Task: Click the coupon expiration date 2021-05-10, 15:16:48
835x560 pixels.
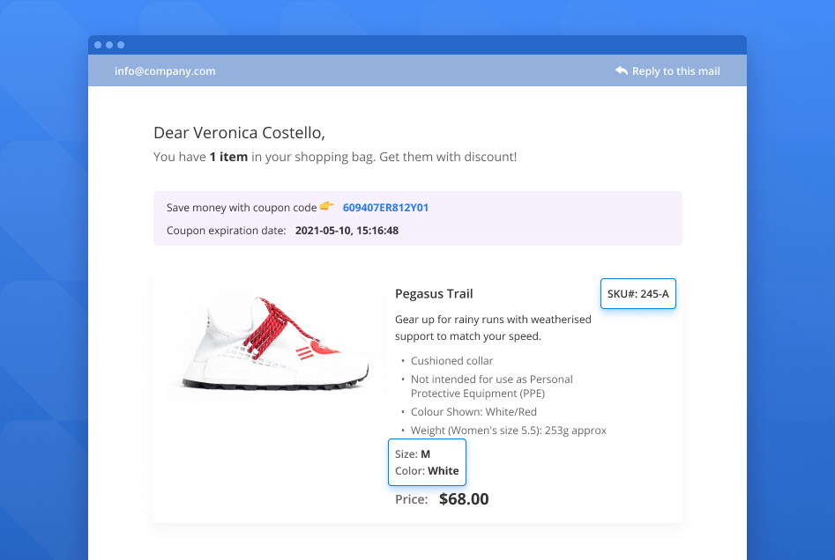Action: click(347, 231)
